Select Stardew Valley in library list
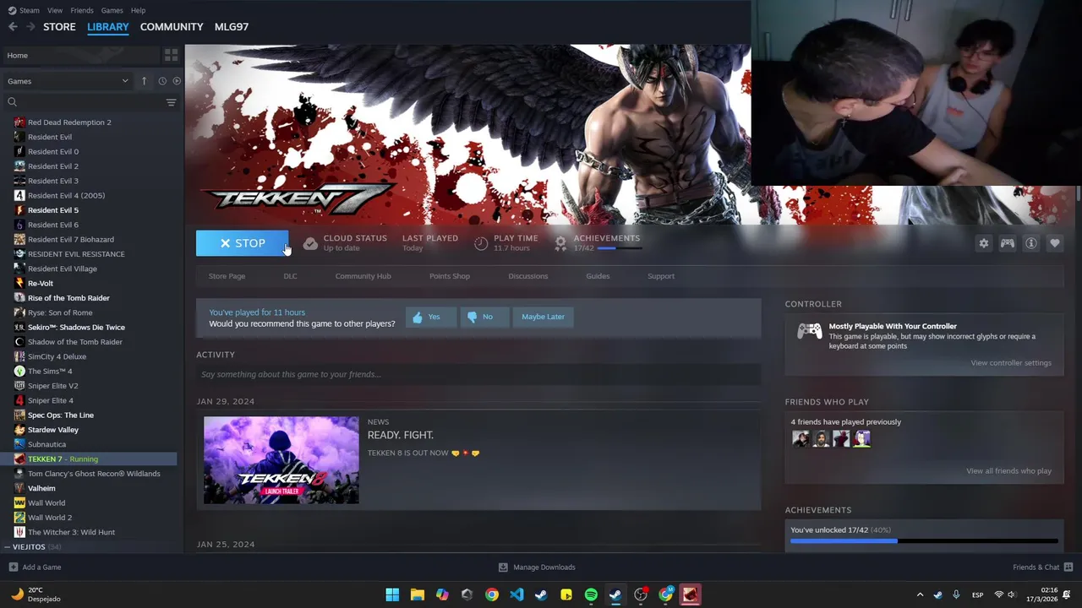 click(52, 430)
